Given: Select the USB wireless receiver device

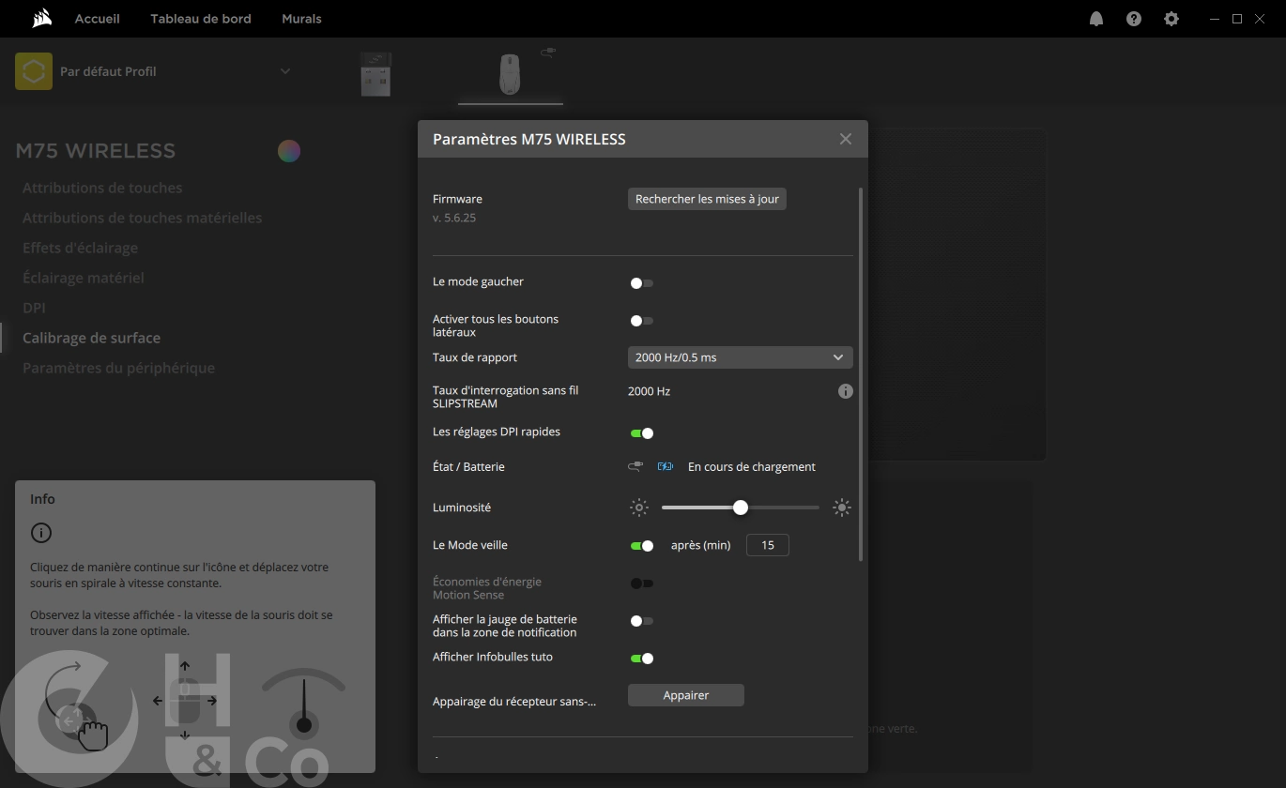Looking at the screenshot, I should [x=375, y=74].
